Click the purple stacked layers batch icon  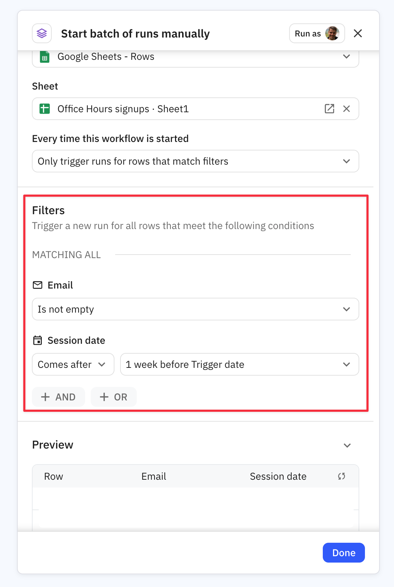coord(42,34)
